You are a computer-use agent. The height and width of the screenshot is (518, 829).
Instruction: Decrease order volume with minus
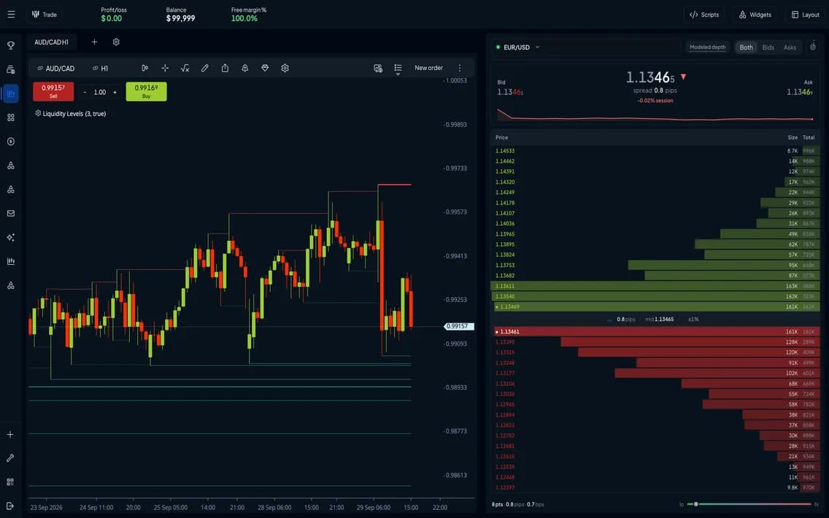(x=85, y=92)
